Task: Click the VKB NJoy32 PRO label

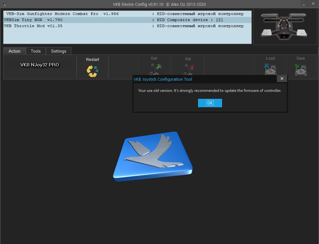Action: (x=40, y=65)
